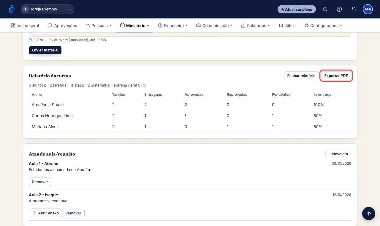The height and width of the screenshot is (226, 380).
Task: Expand the Configurações menu chevron
Action: tap(341, 26)
